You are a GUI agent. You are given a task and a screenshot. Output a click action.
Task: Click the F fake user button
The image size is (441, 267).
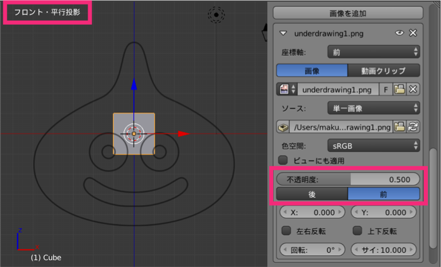(x=385, y=89)
